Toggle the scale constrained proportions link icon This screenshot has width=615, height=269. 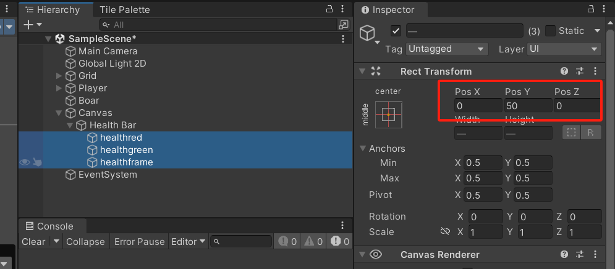(x=444, y=232)
